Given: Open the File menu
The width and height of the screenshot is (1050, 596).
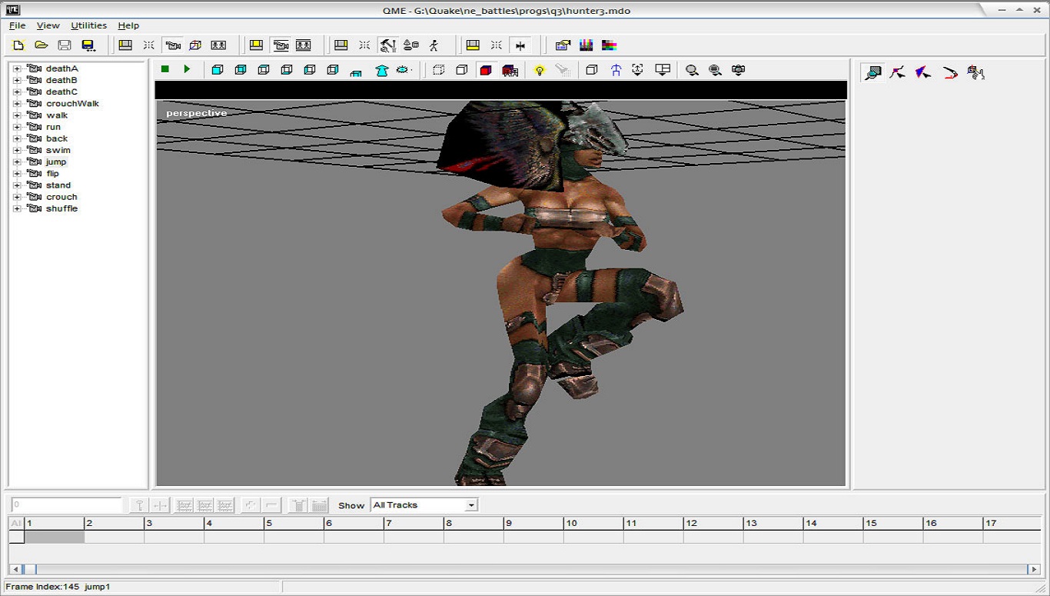Looking at the screenshot, I should pos(17,25).
